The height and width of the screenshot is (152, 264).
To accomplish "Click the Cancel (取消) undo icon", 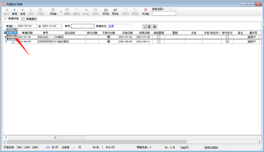I will [86, 12].
